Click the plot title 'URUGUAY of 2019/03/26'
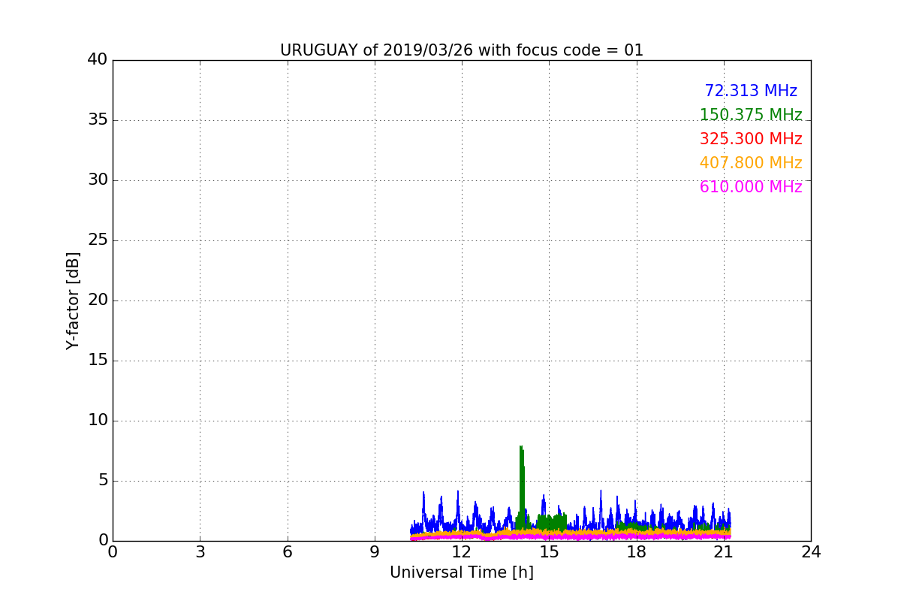 click(461, 50)
